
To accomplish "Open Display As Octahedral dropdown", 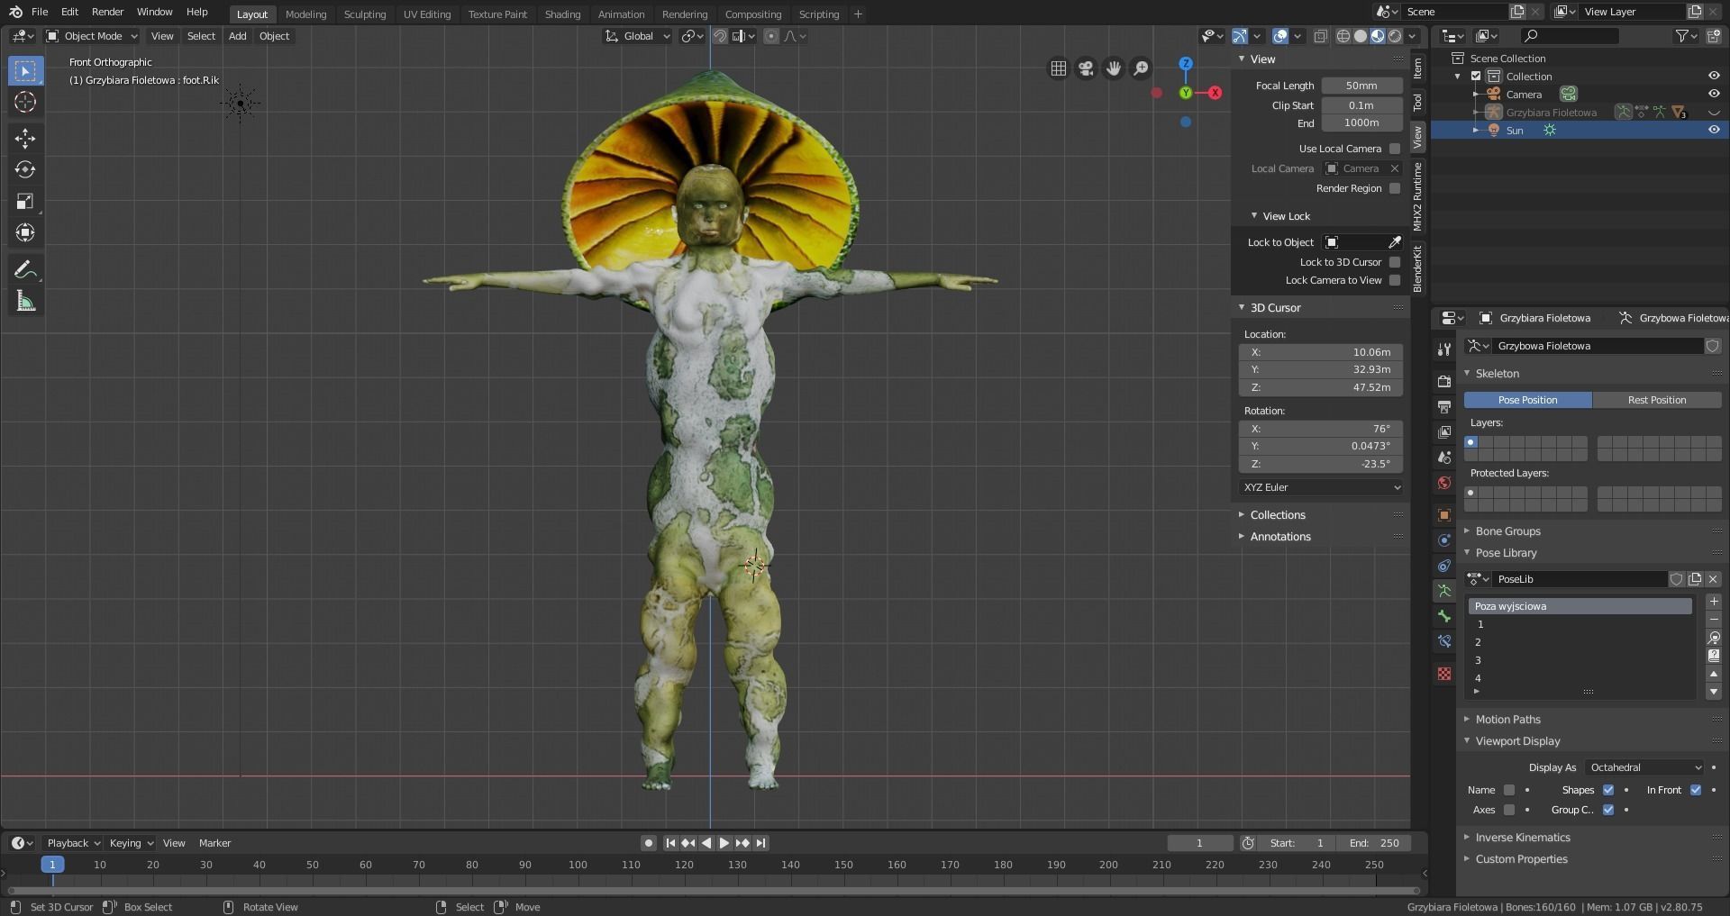I will pos(1644,767).
